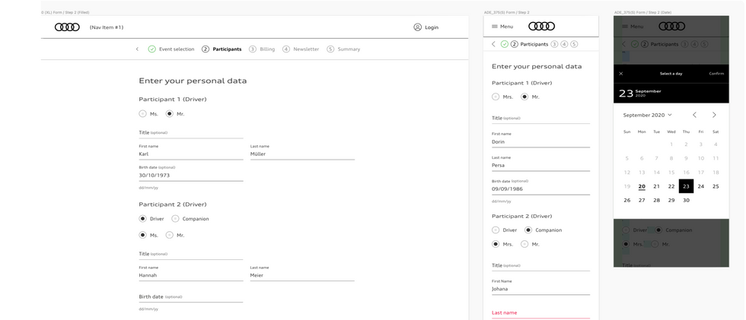The height and width of the screenshot is (320, 746).
Task: Pick day 21 in the calendar
Action: tap(656, 186)
